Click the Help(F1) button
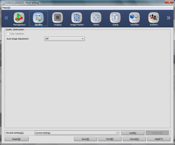 coord(159,139)
